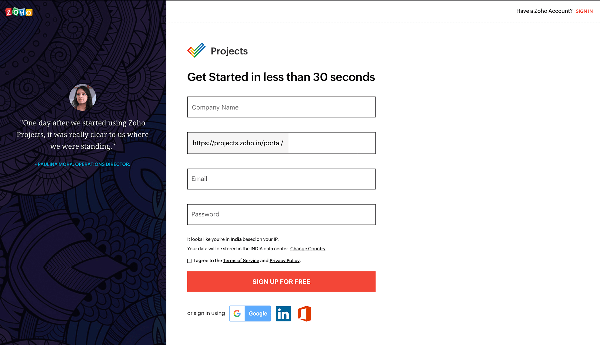Click the Zoho Projects checkmark logo
This screenshot has height=345, width=600.
pyautogui.click(x=196, y=50)
